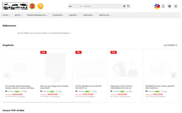Click Versandkosten link under 305,37 EUR
This screenshot has height=113, width=182.
pyautogui.click(x=161, y=96)
